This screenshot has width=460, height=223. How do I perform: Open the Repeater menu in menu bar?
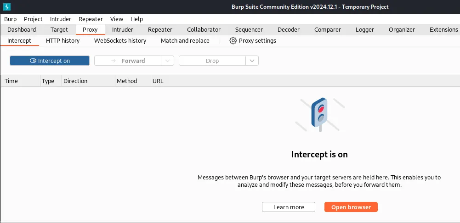[x=91, y=19]
